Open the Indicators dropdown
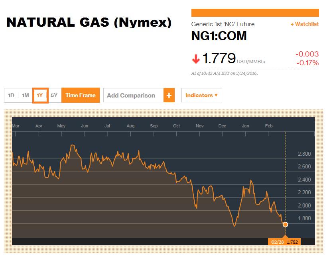 click(202, 95)
